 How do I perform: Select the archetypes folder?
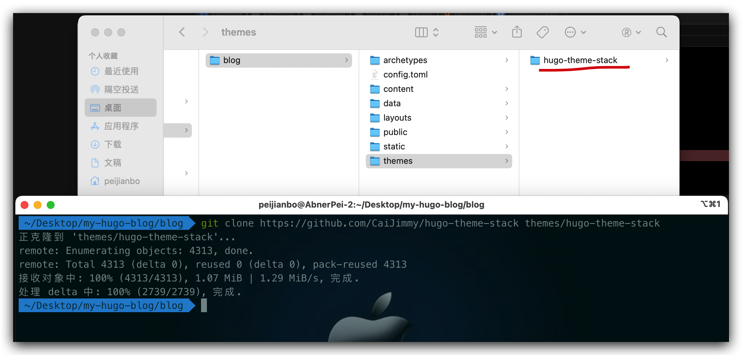[405, 60]
